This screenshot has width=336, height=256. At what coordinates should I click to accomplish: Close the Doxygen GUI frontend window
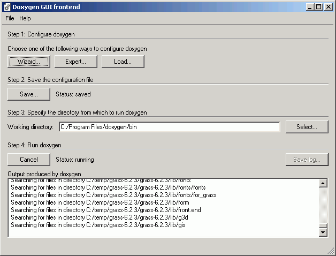coord(329,7)
